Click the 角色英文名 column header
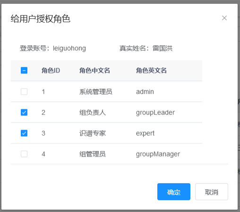The image size is (240, 212). click(x=151, y=70)
